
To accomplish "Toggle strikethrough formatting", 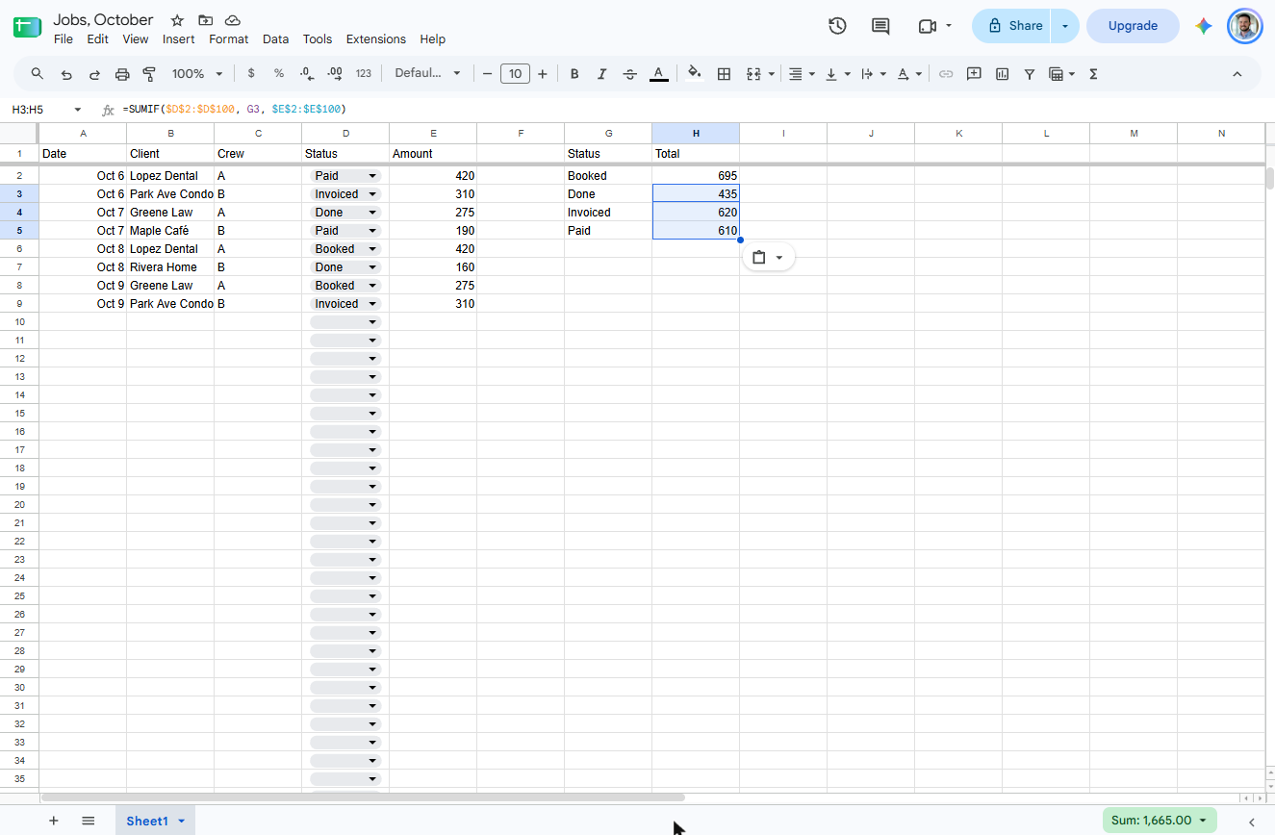I will 630,74.
